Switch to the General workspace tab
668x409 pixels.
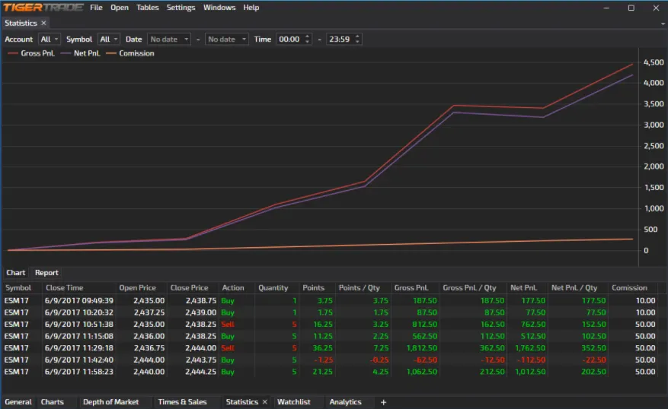18,402
